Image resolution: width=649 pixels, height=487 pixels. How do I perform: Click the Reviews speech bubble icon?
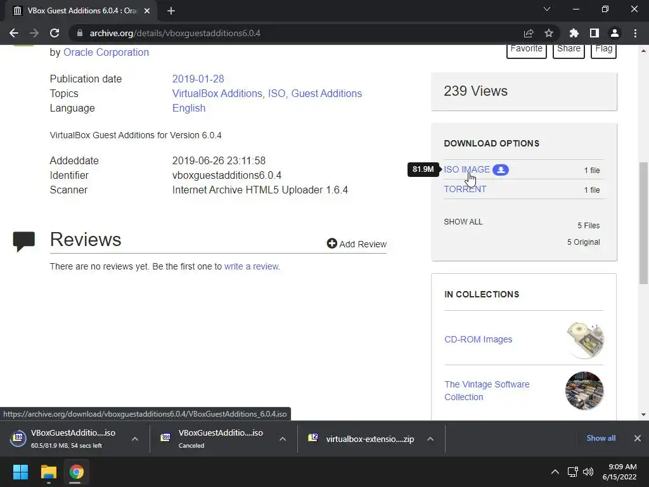(24, 242)
